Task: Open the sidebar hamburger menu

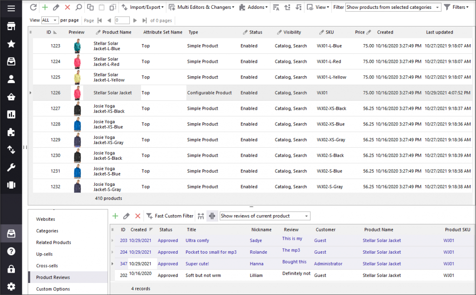Action: coord(11,8)
